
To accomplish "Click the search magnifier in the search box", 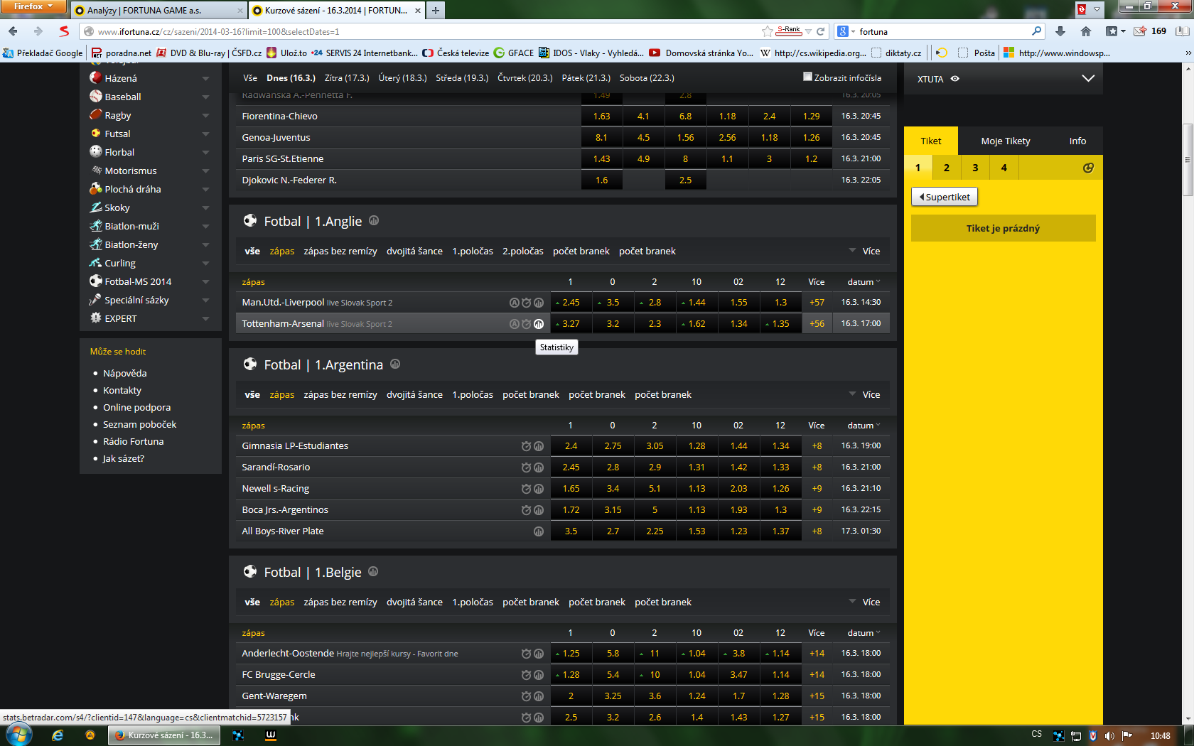I will (x=1036, y=31).
